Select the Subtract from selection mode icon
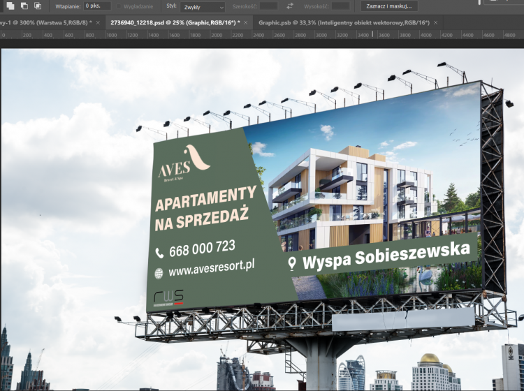This screenshot has height=391, width=524. click(23, 6)
